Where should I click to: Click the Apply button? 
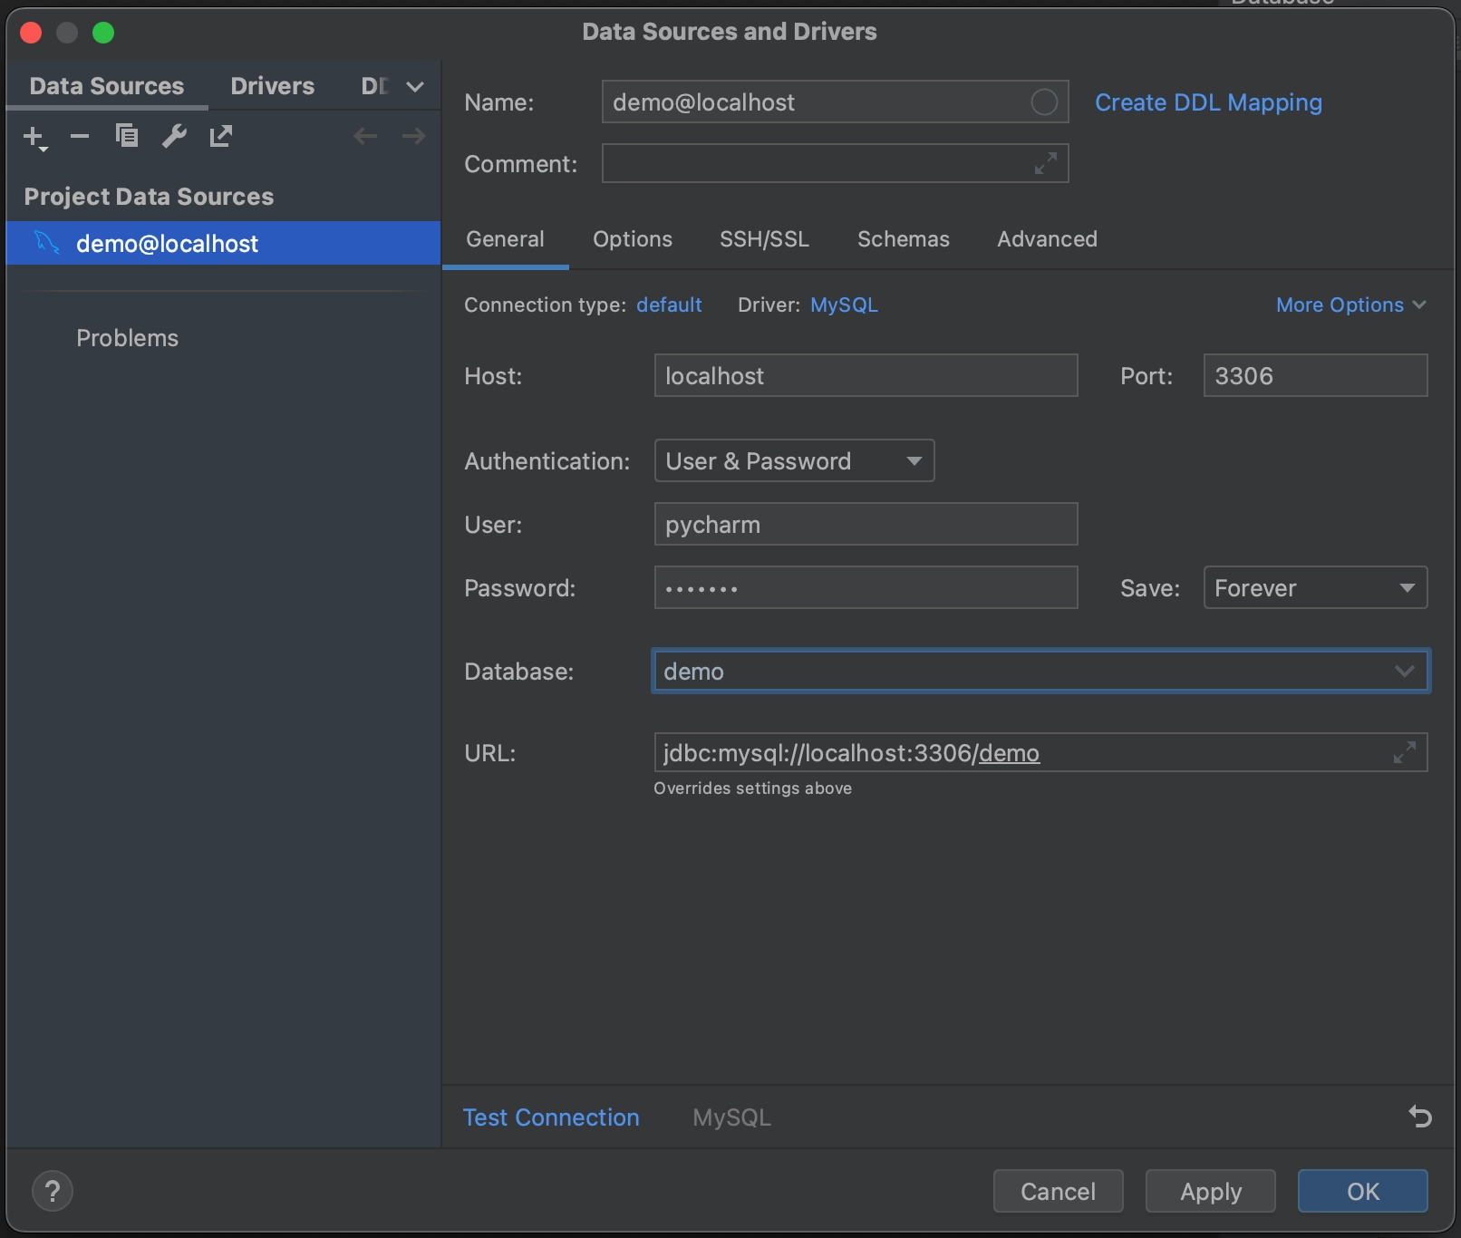pyautogui.click(x=1210, y=1191)
